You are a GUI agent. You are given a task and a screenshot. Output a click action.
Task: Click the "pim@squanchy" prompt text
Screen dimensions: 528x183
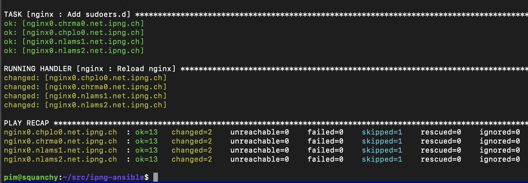tap(31, 177)
